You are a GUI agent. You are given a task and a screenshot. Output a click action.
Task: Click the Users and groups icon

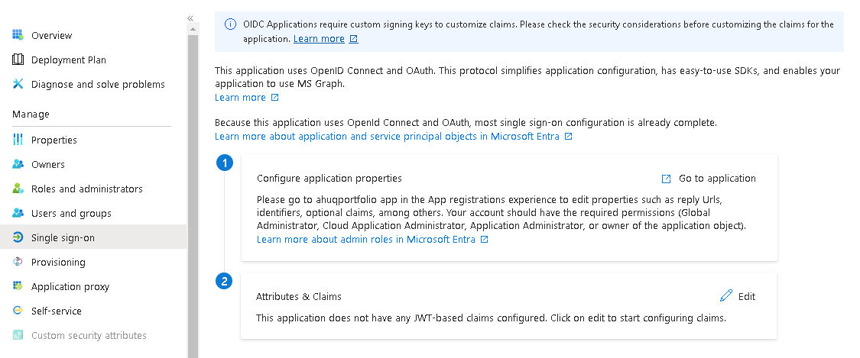(18, 213)
